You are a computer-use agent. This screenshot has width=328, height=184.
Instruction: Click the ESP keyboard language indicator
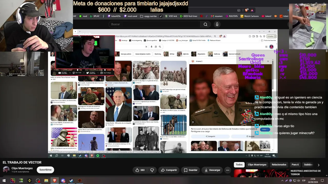304,181
